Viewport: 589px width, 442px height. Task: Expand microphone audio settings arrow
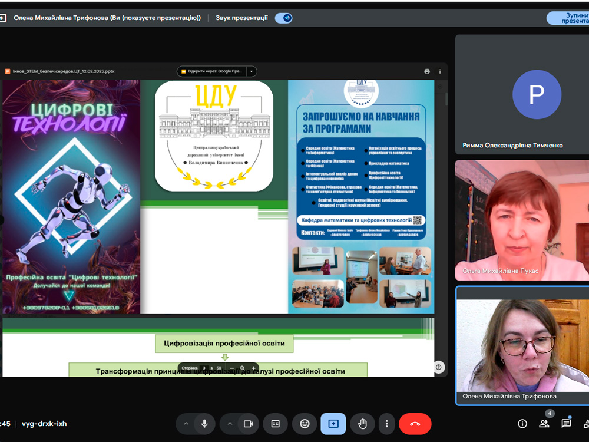coord(186,424)
